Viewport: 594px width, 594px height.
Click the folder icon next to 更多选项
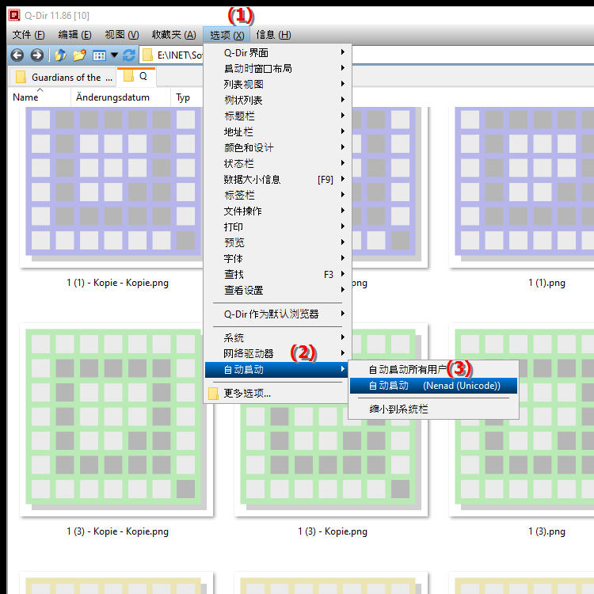213,394
